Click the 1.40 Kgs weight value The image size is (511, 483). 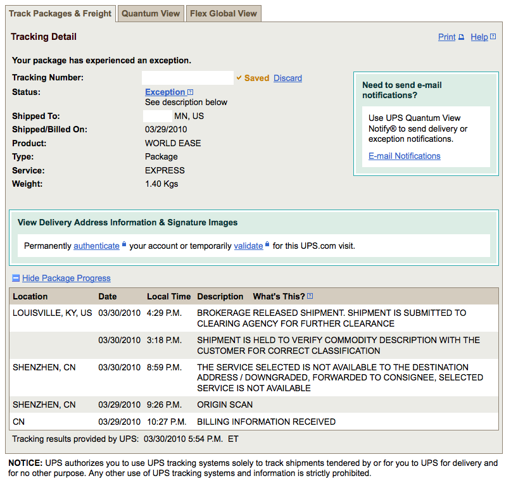[x=161, y=184]
